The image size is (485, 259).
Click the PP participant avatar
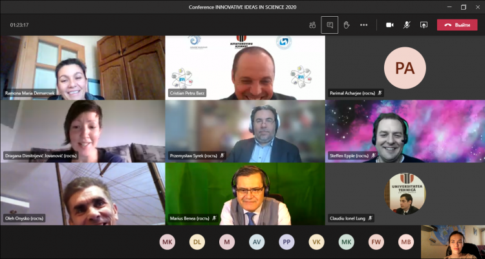coord(286,242)
